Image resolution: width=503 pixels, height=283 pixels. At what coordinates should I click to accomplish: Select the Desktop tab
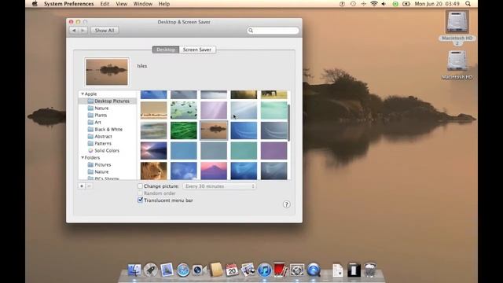(166, 50)
